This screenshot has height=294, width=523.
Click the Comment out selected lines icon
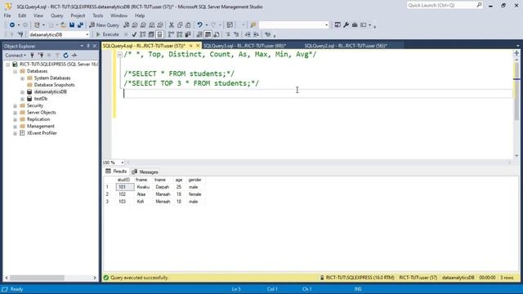228,34
